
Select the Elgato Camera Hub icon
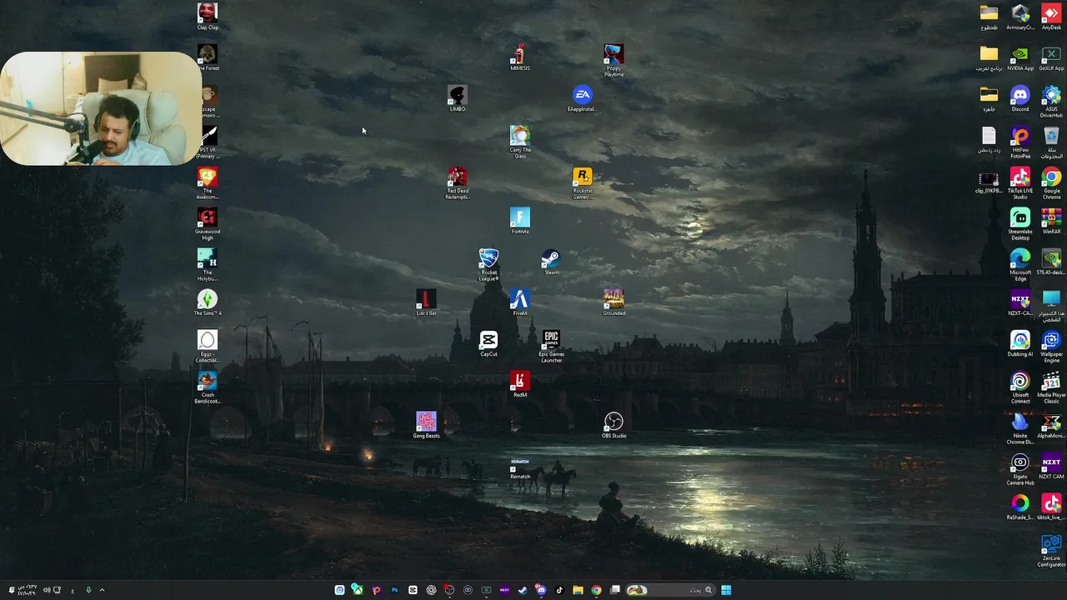pos(1020,468)
